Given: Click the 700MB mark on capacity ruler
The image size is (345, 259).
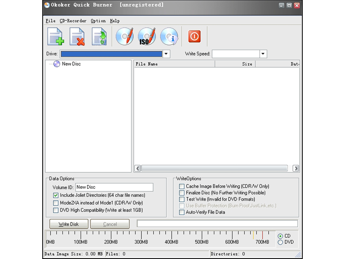Looking at the screenshot, I should tap(262, 242).
